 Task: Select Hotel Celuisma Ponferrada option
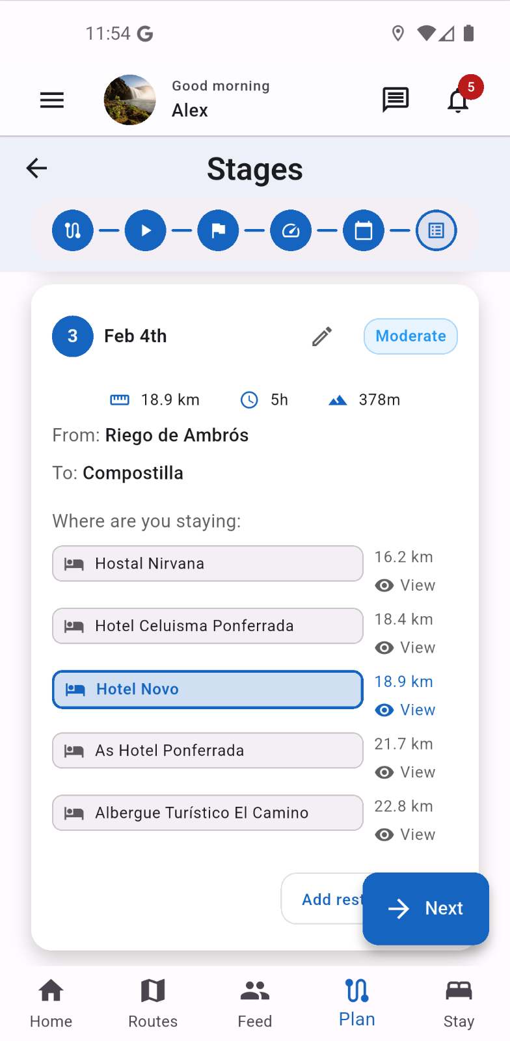tap(208, 626)
